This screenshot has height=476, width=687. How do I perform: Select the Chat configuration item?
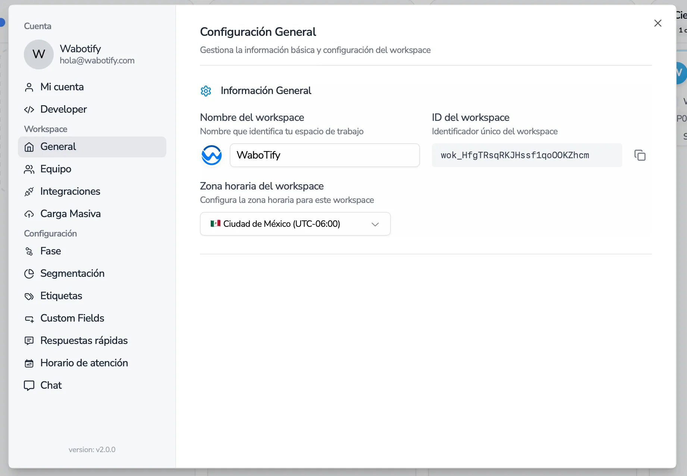[x=51, y=385]
